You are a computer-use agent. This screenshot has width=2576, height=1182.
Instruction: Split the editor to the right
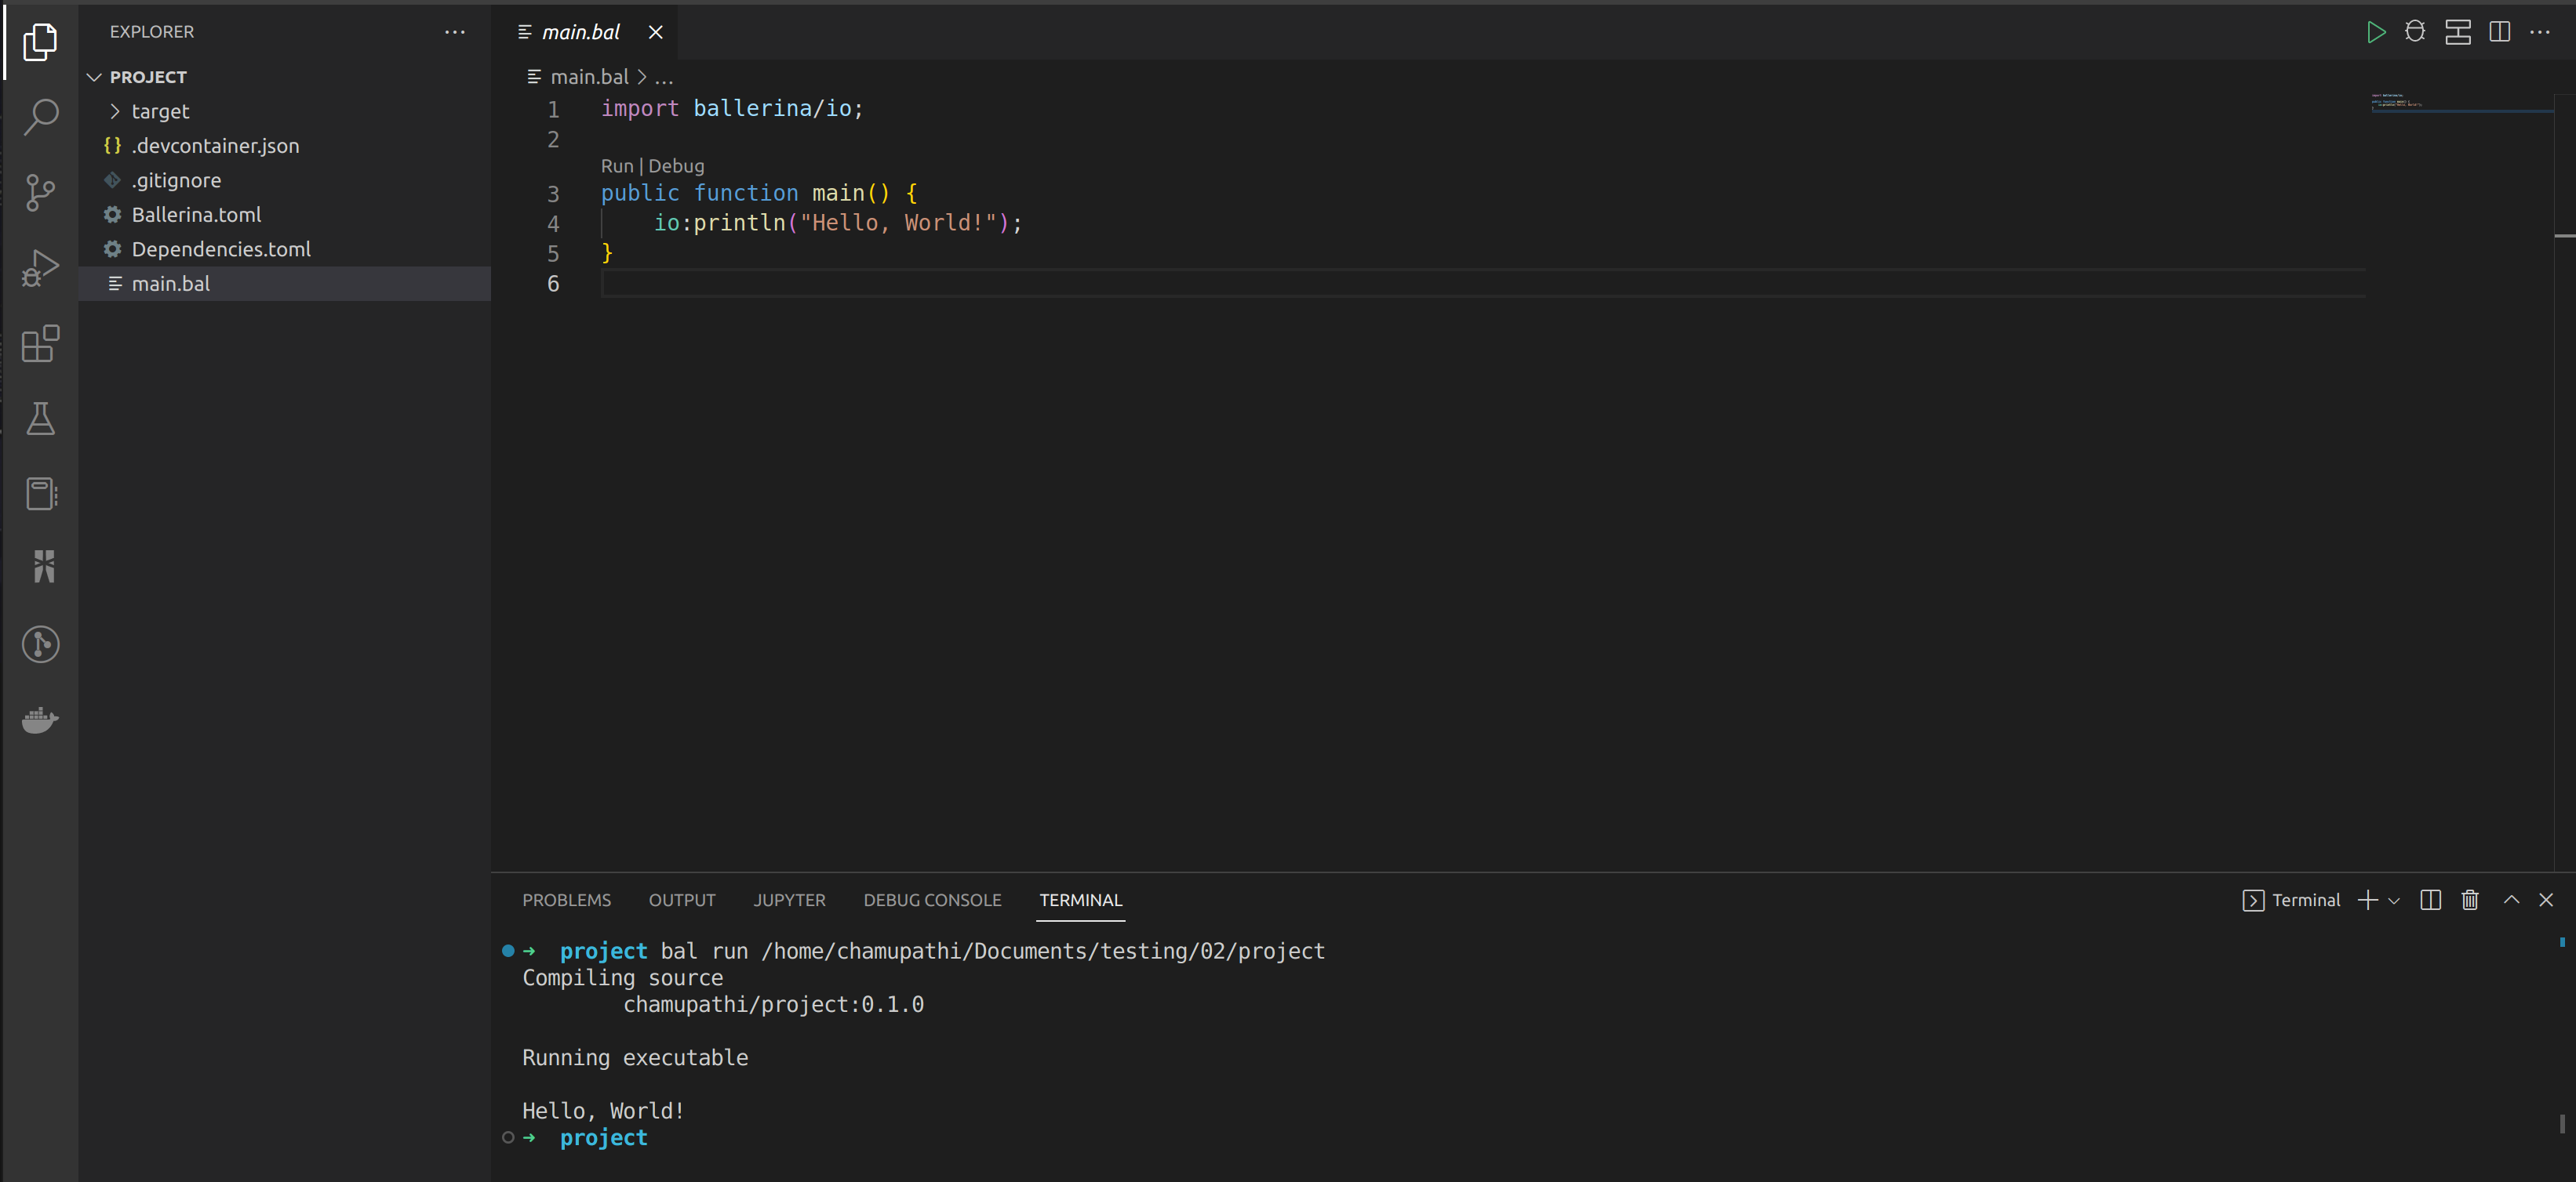2499,32
